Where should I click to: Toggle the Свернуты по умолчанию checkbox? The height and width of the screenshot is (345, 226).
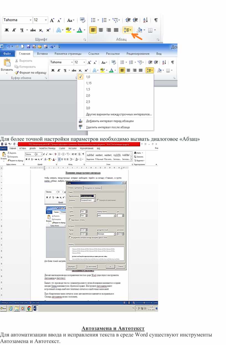coord(98,200)
